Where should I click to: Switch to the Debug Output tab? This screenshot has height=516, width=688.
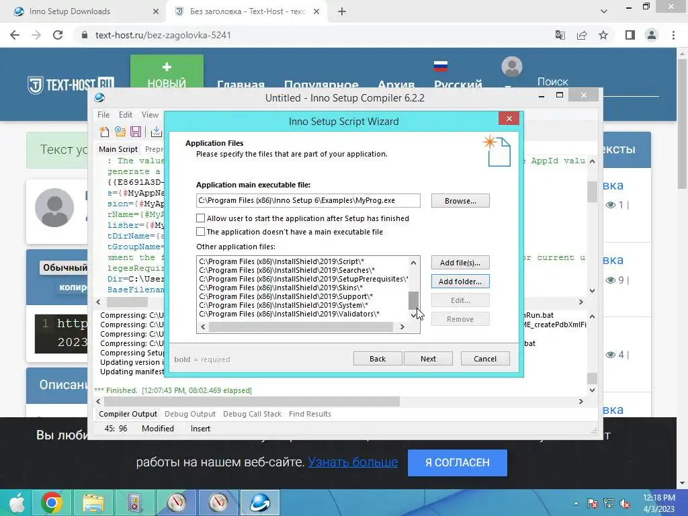pos(190,414)
